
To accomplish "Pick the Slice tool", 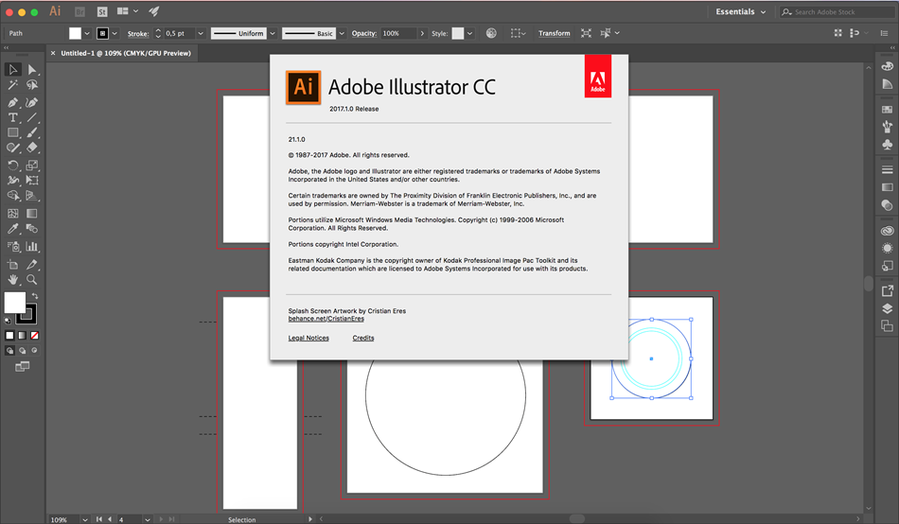I will [x=32, y=264].
